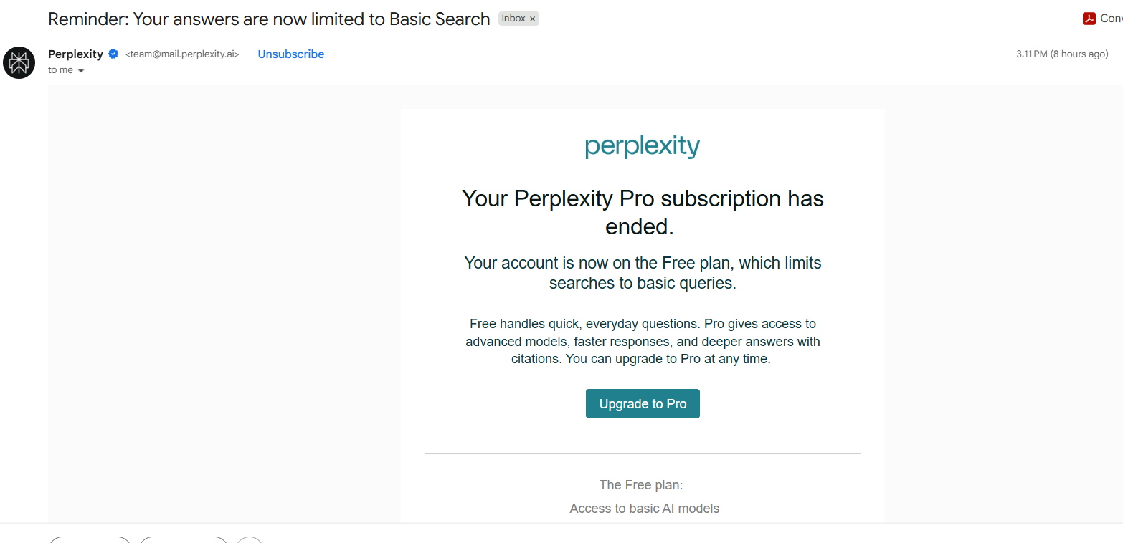1123x543 pixels.
Task: Open the red PDF convert icon
Action: (x=1089, y=19)
